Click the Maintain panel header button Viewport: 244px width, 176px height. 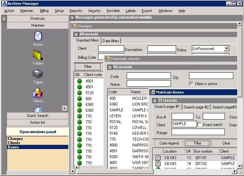(38, 25)
